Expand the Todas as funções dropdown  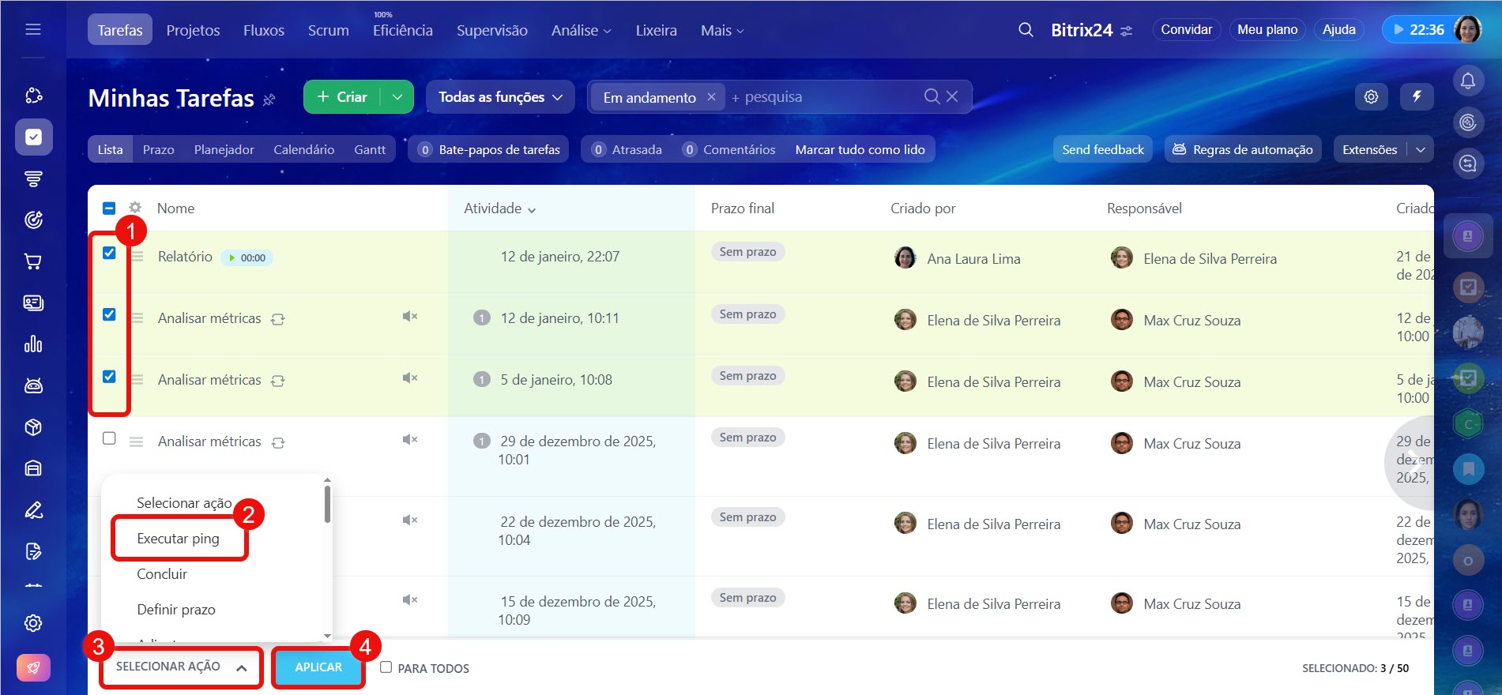coord(500,97)
